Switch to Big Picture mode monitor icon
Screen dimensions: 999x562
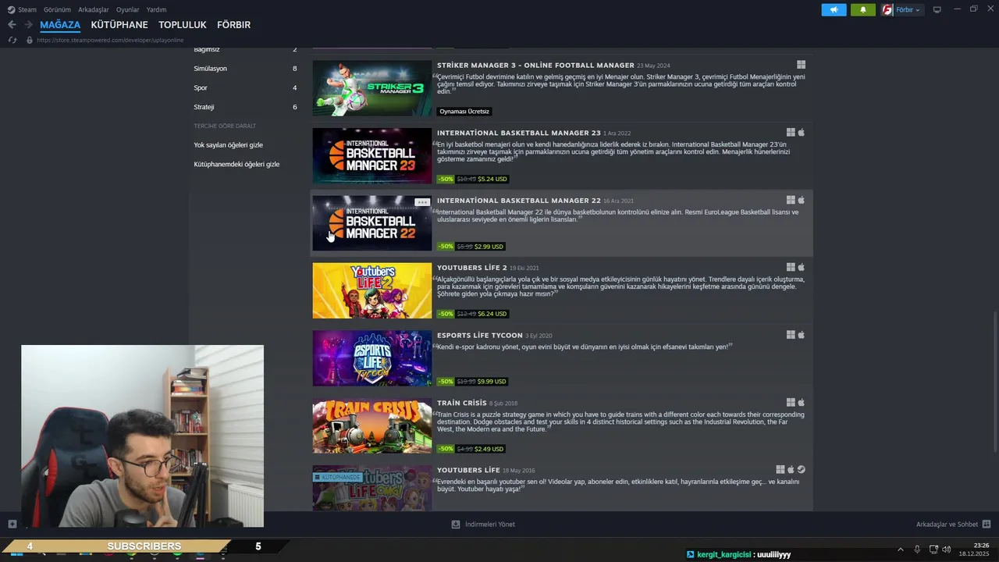(937, 9)
